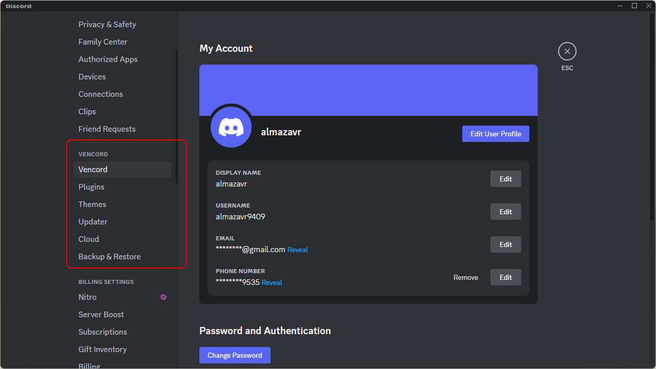Open Privacy & Safety settings

click(122, 25)
